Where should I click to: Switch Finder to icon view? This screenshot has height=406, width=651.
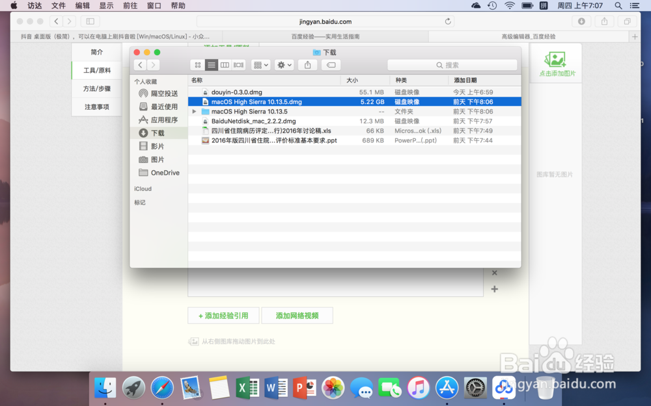point(198,65)
